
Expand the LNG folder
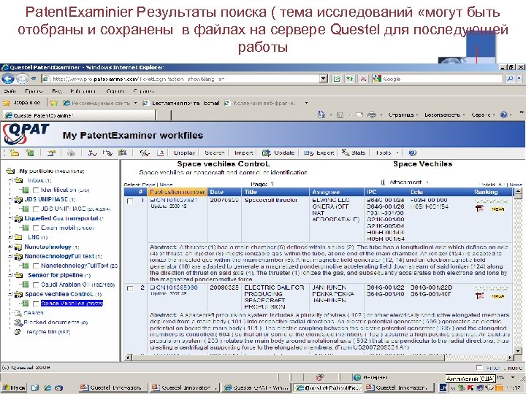(x=10, y=237)
